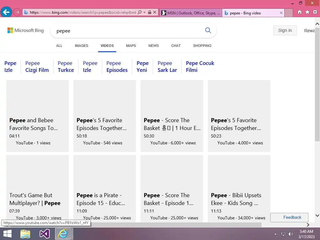Select the Pepee Sark Lar suggestion

click(x=167, y=67)
